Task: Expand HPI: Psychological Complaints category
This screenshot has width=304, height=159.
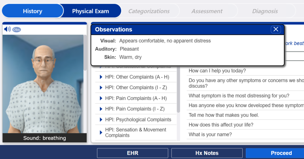Action: click(x=136, y=119)
